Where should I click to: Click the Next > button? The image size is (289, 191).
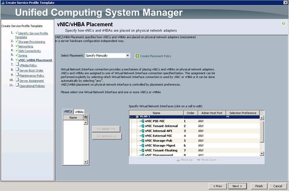pos(237,186)
